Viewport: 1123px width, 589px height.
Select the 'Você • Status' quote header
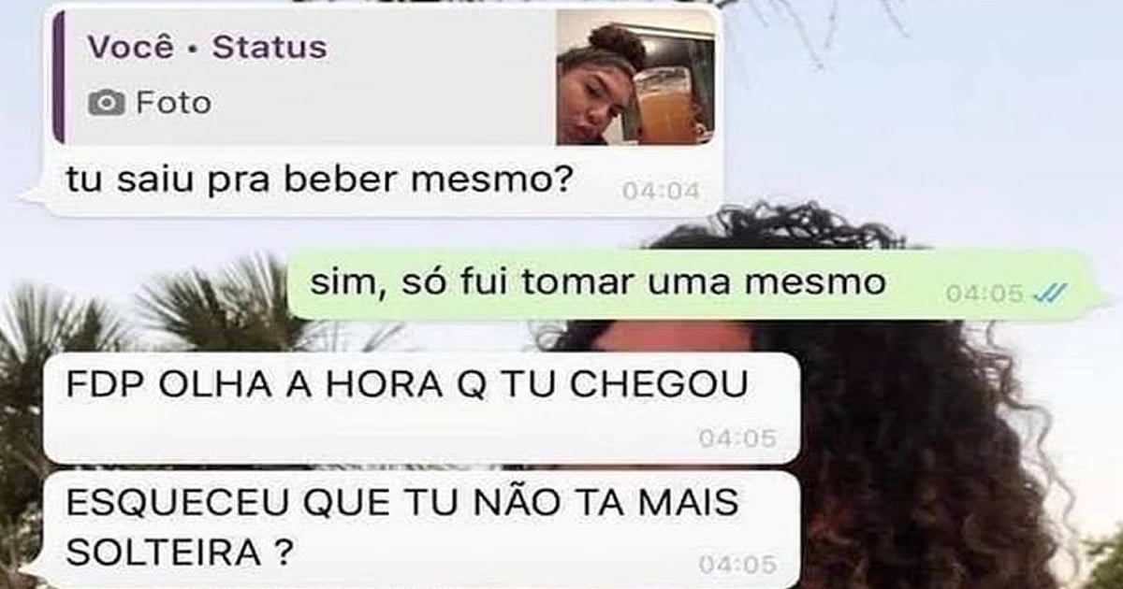[207, 48]
